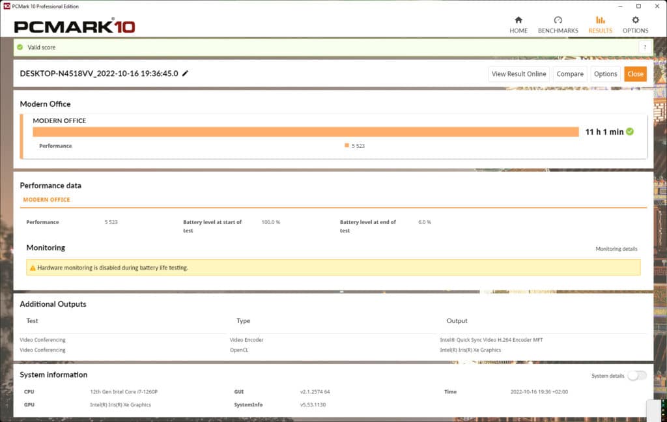
Task: Click the yellow hardware monitoring warning banner
Action: pyautogui.click(x=333, y=268)
